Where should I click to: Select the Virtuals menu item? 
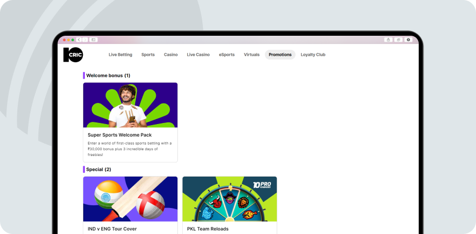(x=252, y=55)
